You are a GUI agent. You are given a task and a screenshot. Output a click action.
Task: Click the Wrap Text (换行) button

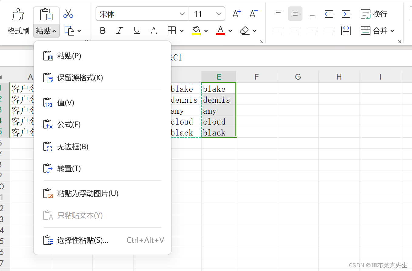click(x=374, y=14)
